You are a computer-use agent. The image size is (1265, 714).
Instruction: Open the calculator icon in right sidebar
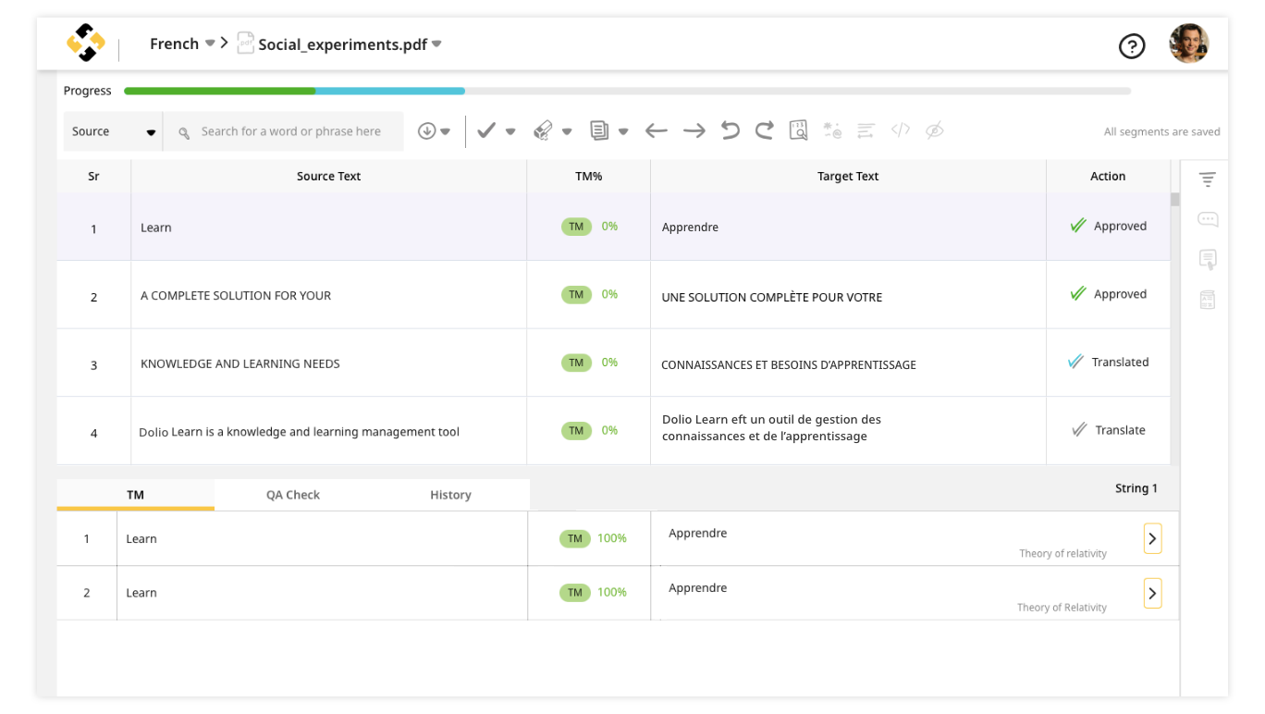click(1207, 299)
